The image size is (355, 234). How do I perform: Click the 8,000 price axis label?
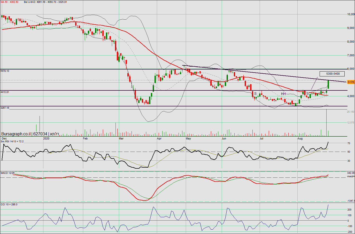pyautogui.click(x=351, y=42)
